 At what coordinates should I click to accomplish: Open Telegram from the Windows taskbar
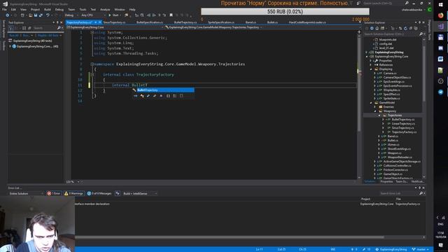440,92
